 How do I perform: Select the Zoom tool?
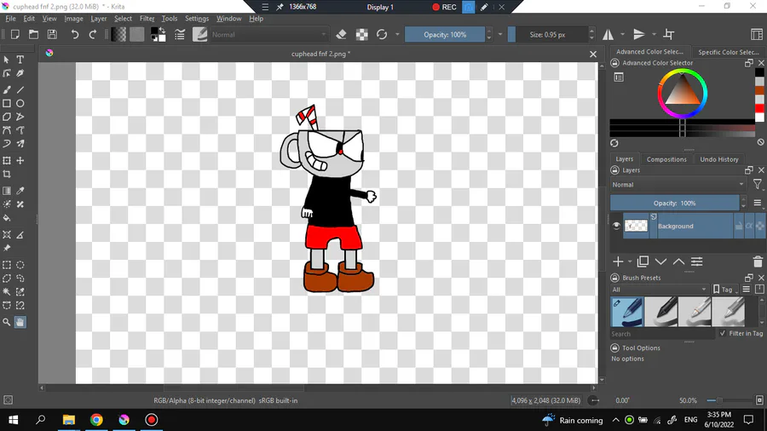(7, 322)
